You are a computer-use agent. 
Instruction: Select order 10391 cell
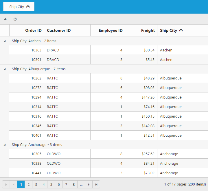pos(27,60)
